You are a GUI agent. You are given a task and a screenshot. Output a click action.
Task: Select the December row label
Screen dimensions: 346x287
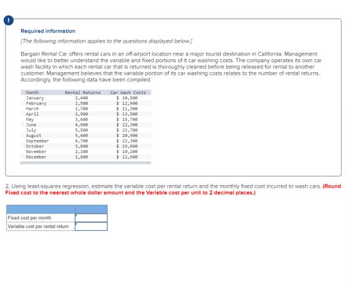pos(36,157)
